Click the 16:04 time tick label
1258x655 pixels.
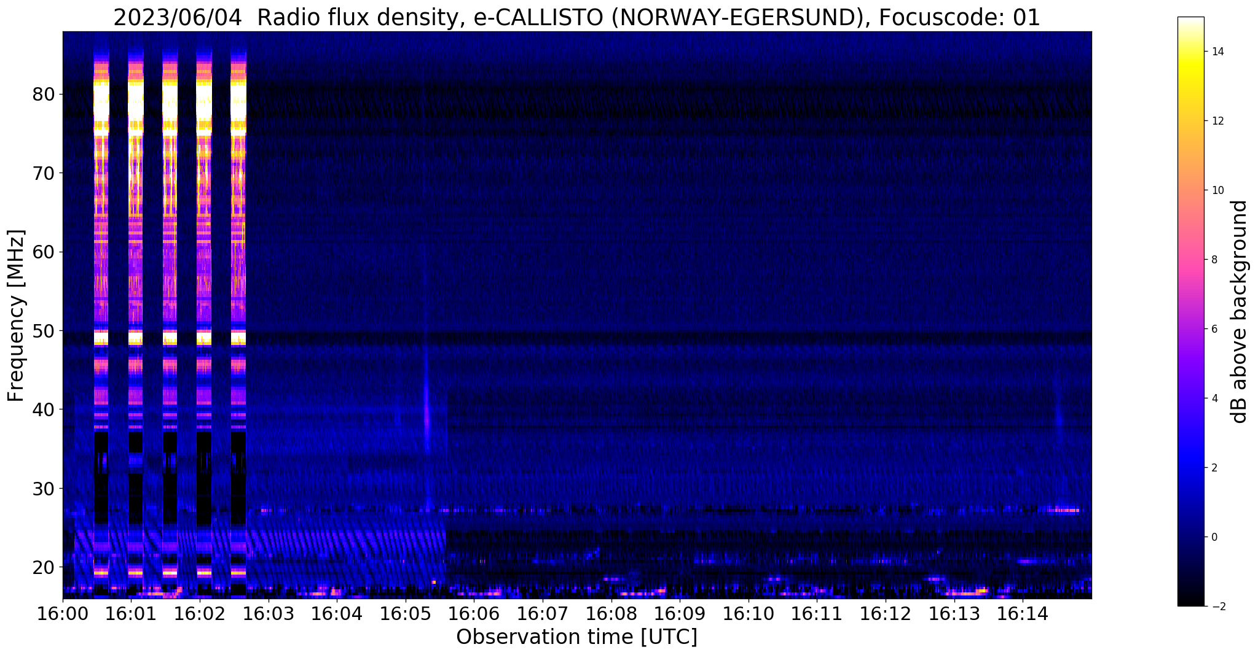tap(337, 613)
